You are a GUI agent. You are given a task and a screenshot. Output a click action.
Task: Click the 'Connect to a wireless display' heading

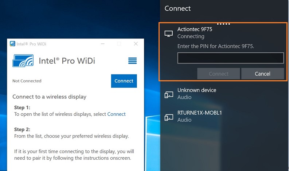(x=50, y=97)
